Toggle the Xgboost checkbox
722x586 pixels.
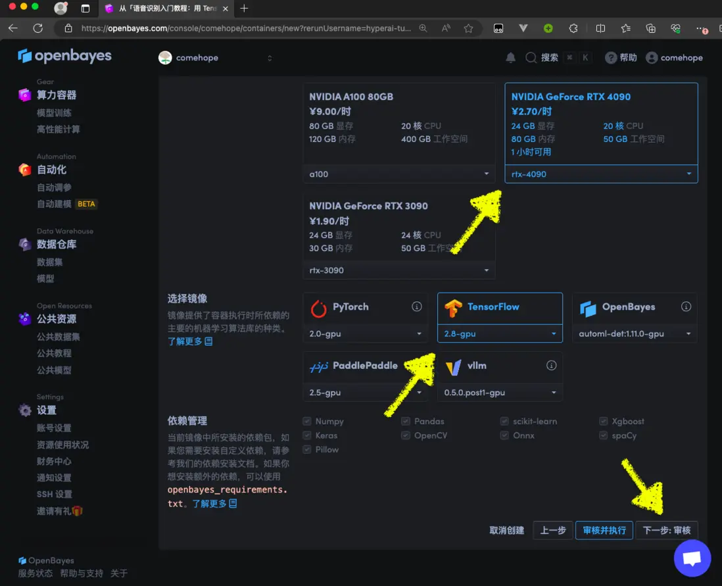[603, 421]
